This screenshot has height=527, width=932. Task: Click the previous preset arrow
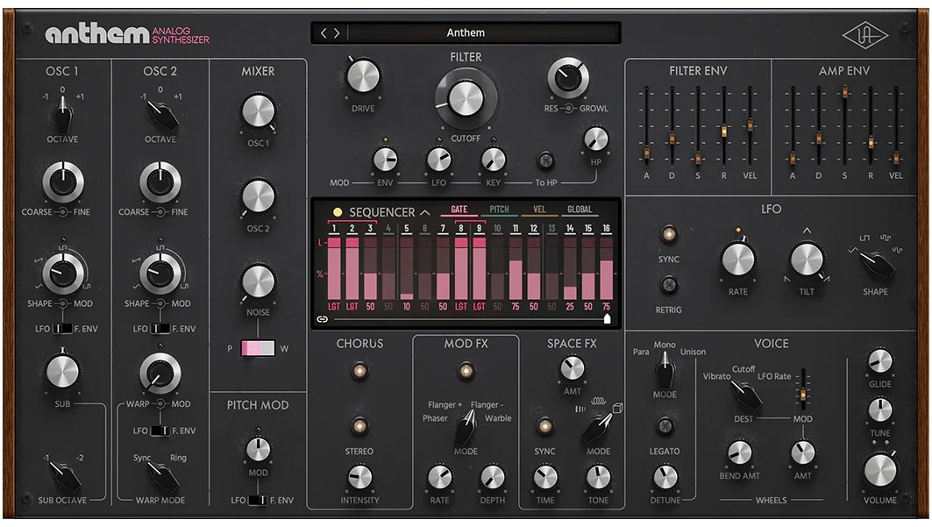(x=324, y=33)
